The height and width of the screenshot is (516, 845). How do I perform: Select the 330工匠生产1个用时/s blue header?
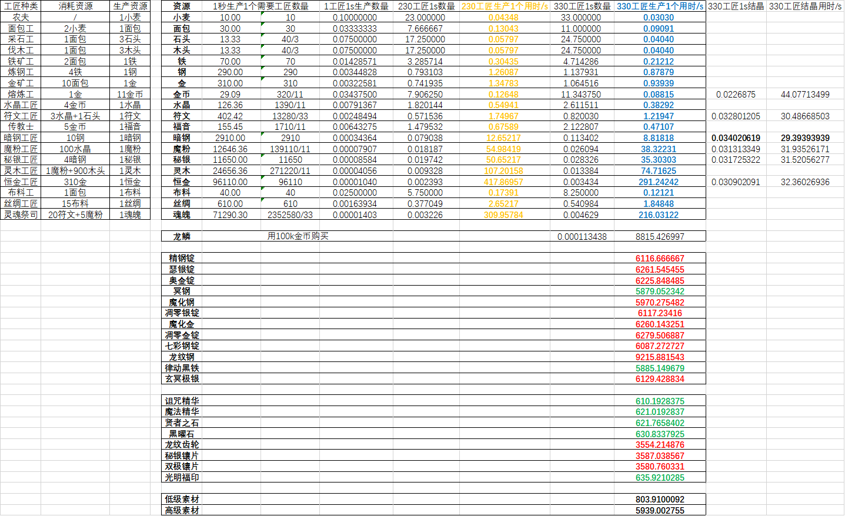coord(660,6)
